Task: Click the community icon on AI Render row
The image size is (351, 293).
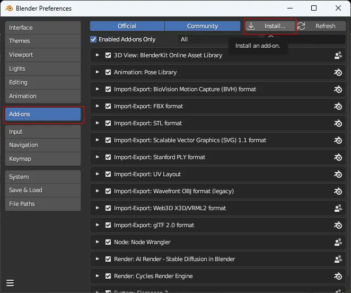Action: pos(338,259)
